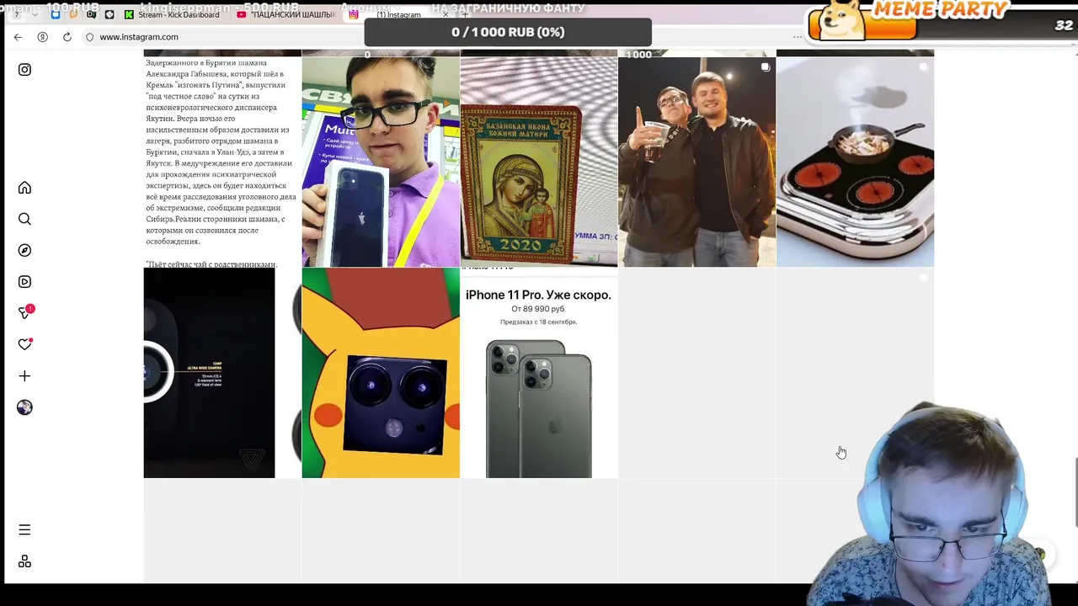The image size is (1078, 606).
Task: Click the browser three-dots menu button
Action: pos(798,37)
